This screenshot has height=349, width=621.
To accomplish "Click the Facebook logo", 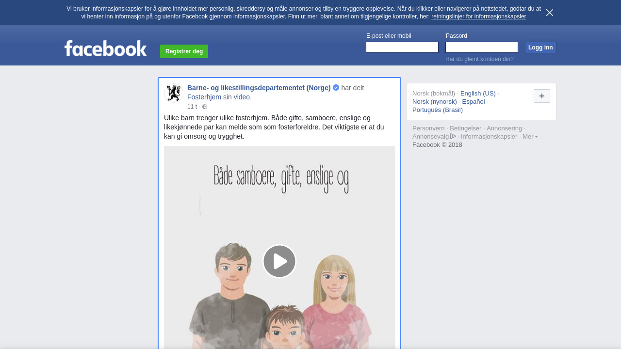I will (x=105, y=48).
